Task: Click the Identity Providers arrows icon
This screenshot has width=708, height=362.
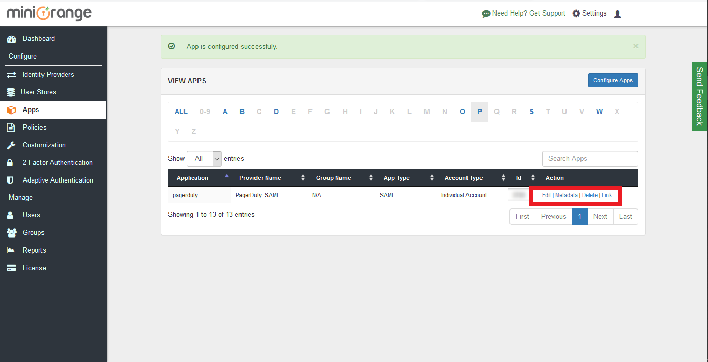Action: (11, 75)
